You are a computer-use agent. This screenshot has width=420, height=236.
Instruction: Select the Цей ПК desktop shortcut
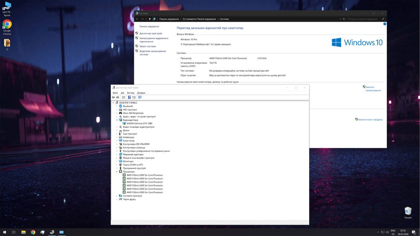(x=7, y=9)
